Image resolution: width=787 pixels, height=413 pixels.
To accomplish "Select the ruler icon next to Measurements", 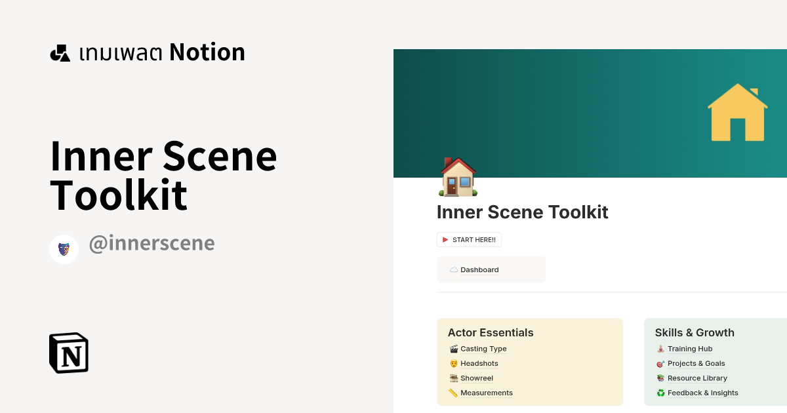I will 453,393.
